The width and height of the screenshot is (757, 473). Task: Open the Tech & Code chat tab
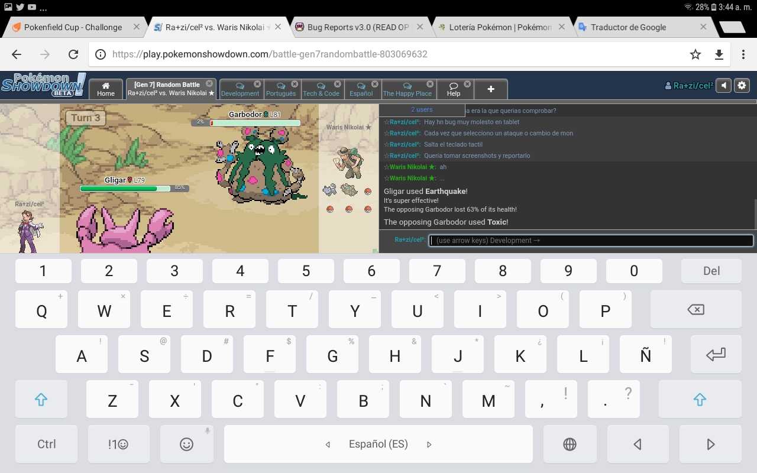click(x=321, y=89)
